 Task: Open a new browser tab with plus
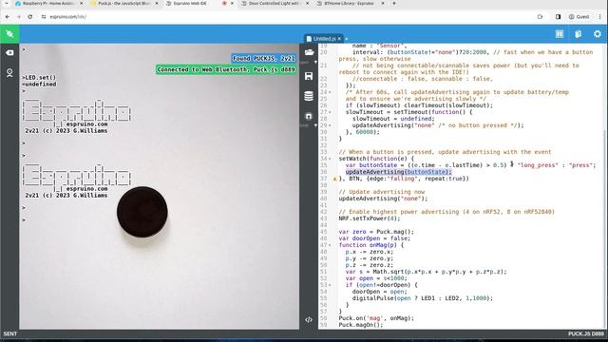(x=394, y=3)
